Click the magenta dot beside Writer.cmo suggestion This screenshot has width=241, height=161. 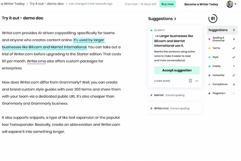151,108
